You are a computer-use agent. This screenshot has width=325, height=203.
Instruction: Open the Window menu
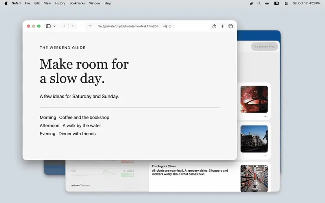point(95,3)
